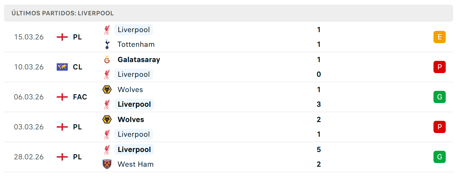Click the orange E draw result badge
This screenshot has width=458, height=178.
click(x=439, y=37)
